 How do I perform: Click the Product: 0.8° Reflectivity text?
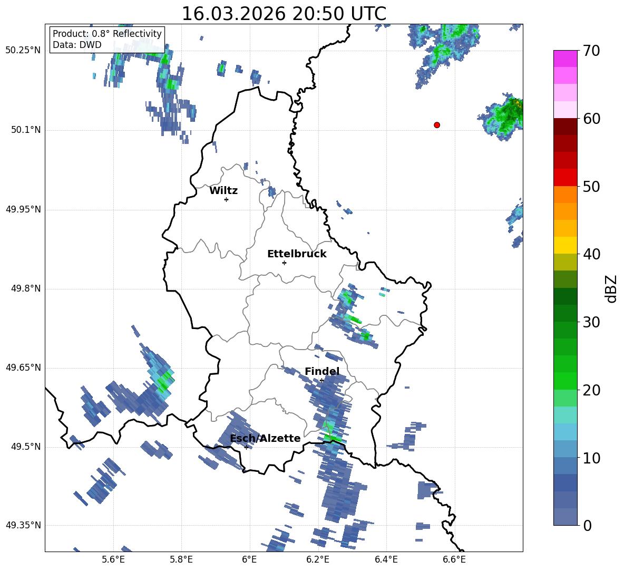(107, 34)
